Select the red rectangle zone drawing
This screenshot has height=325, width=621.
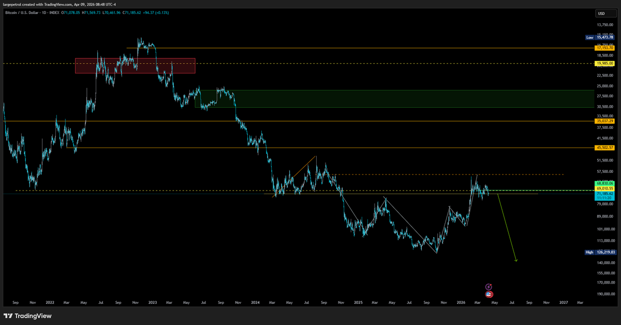pyautogui.click(x=135, y=65)
